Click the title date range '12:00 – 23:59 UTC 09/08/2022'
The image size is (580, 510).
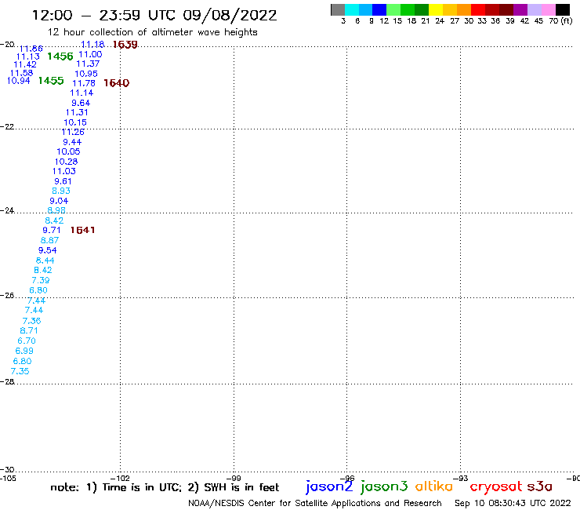154,15
